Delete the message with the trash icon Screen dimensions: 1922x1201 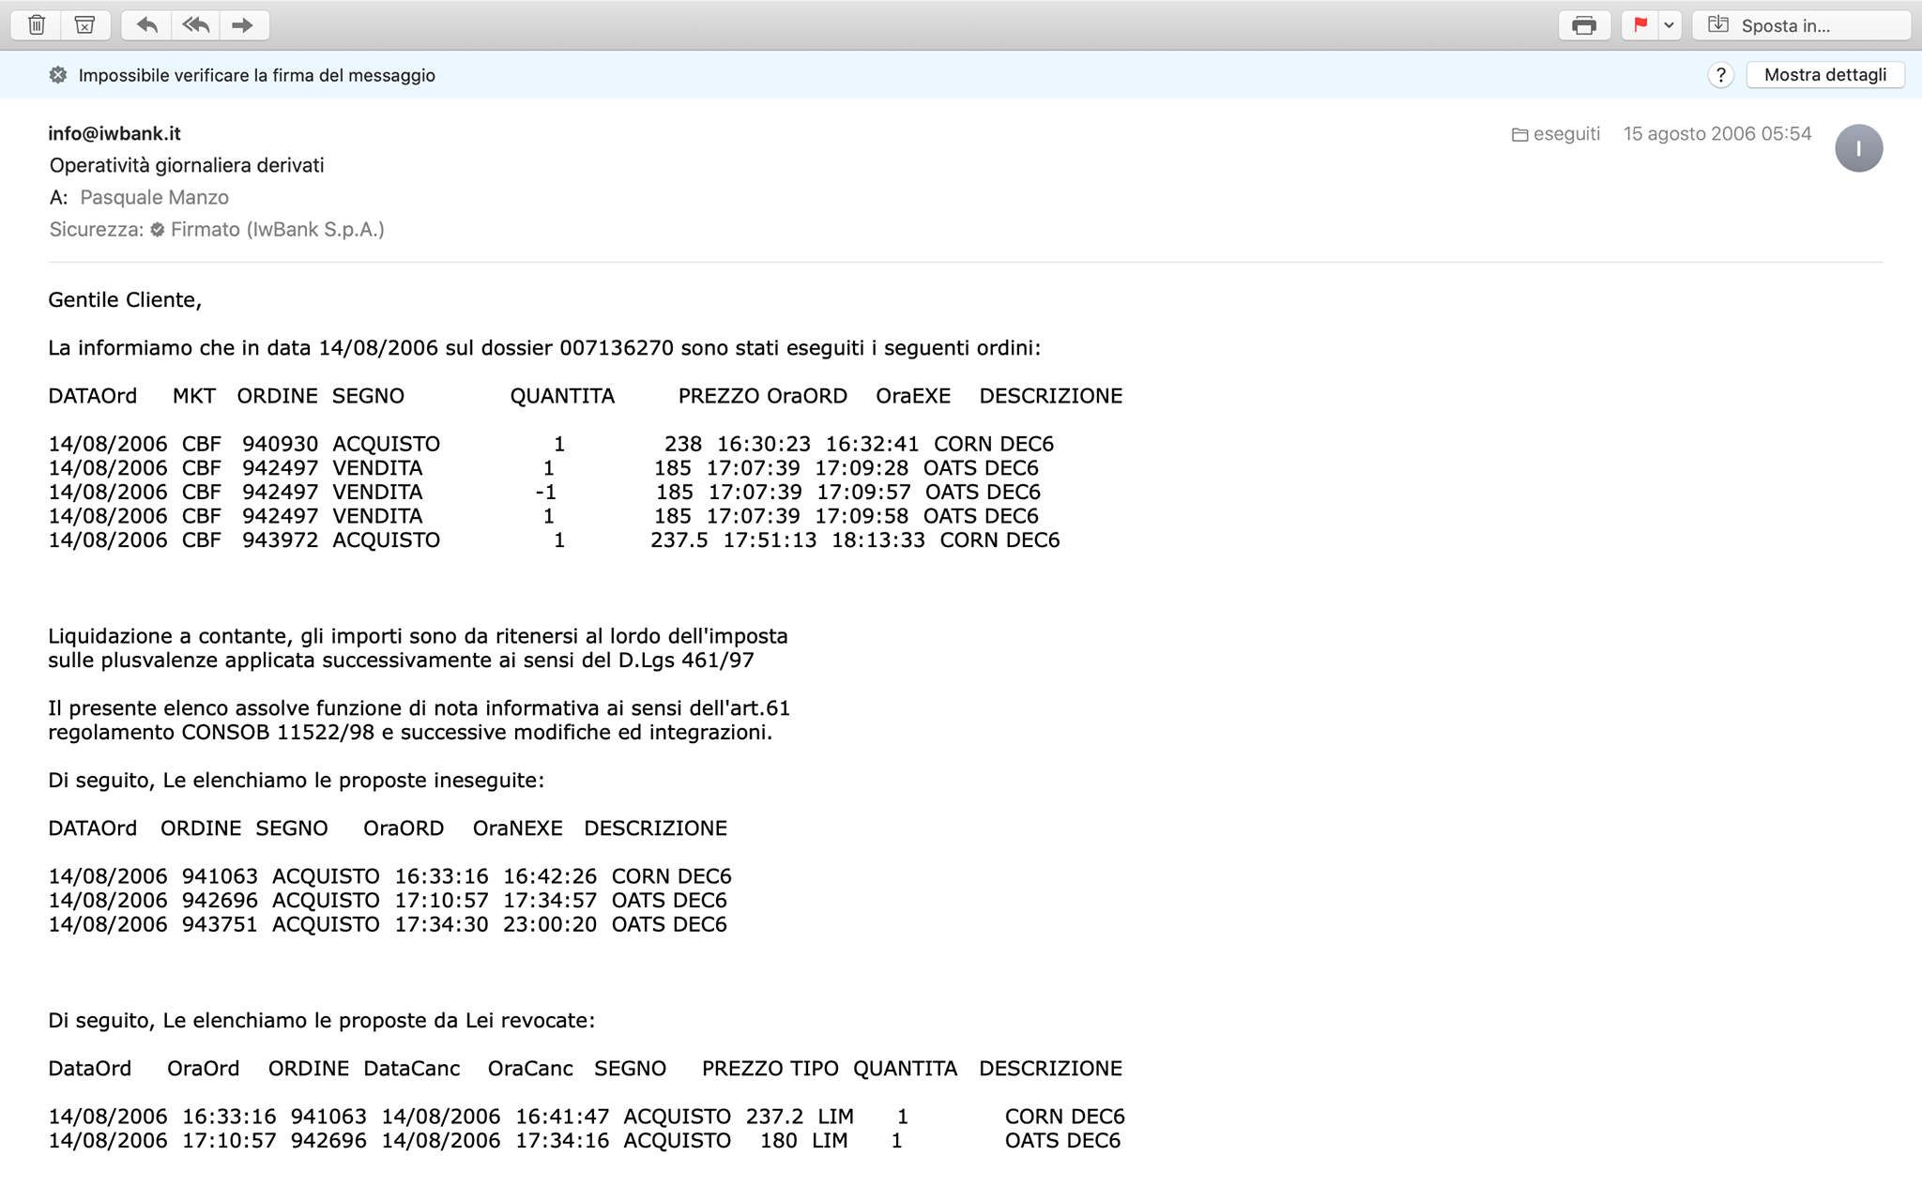click(x=37, y=25)
